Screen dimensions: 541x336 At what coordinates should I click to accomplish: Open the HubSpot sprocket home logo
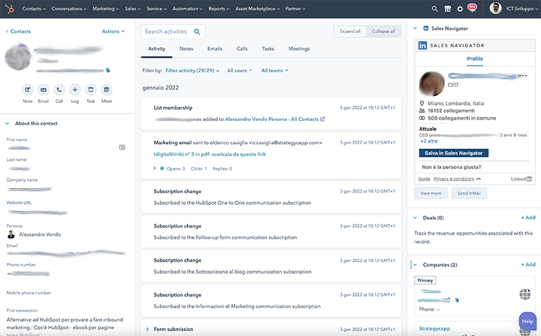point(9,9)
